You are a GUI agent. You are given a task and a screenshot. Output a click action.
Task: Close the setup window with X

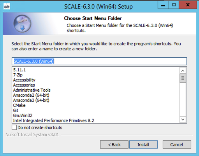tap(188, 5)
